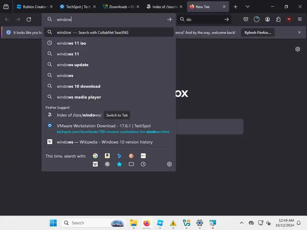
Task: Open the Firefox application hamburger menu
Action: coord(300,19)
